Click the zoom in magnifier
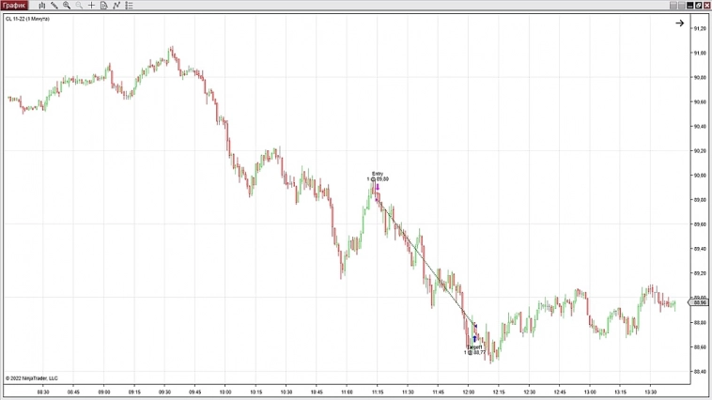Screen dimensions: 712x400 [x=67, y=6]
